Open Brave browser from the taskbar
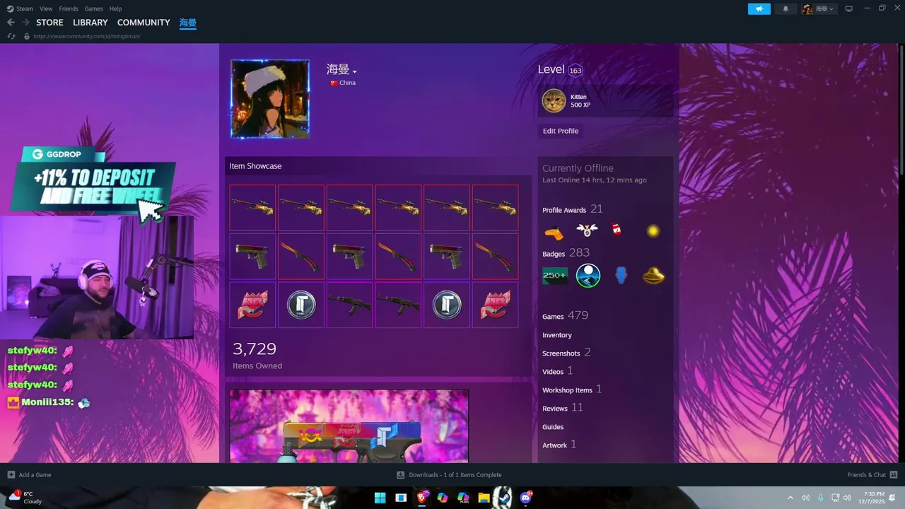Image resolution: width=905 pixels, height=509 pixels. click(x=422, y=498)
